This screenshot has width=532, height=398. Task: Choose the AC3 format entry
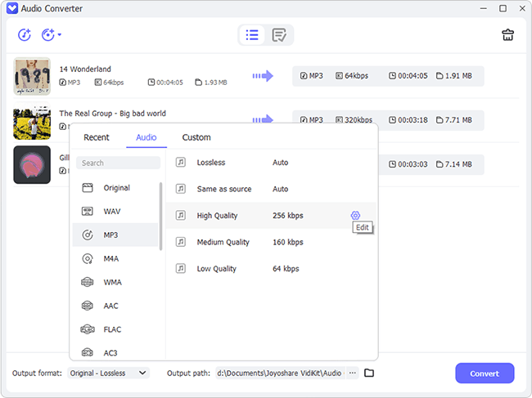point(115,352)
